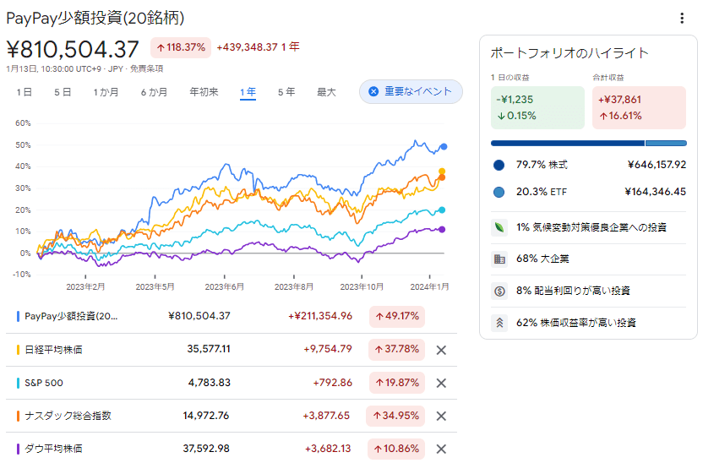
Task: Click the dollar icon for dividend yield
Action: pos(499,291)
